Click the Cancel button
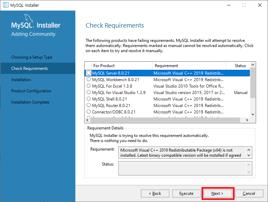This screenshot has height=202, width=268. 249,193
